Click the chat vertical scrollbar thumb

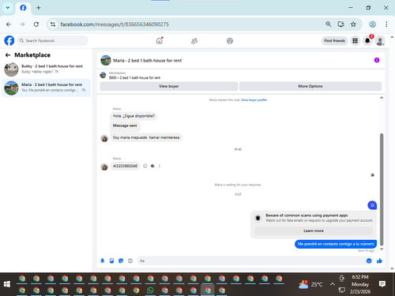(x=382, y=189)
